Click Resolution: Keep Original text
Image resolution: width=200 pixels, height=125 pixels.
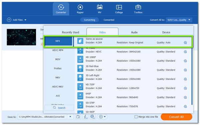point(130,42)
